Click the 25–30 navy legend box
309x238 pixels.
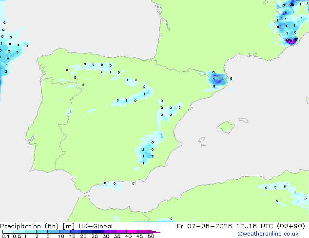(x=98, y=232)
